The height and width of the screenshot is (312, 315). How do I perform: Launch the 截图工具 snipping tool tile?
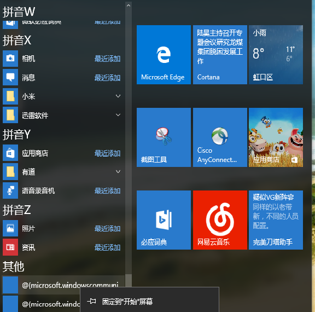(164, 137)
